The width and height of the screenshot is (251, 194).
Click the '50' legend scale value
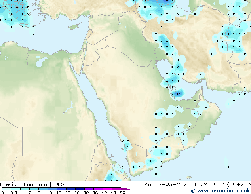point(122,192)
